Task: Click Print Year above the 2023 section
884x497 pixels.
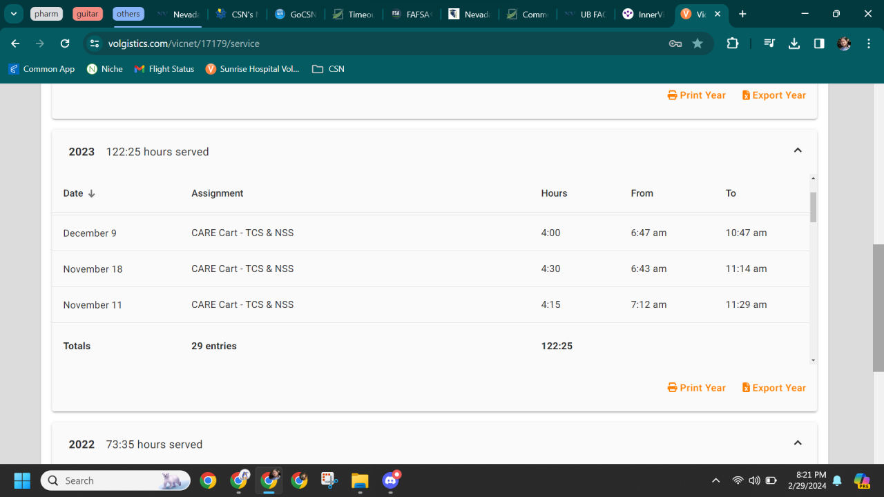Action: pos(697,95)
